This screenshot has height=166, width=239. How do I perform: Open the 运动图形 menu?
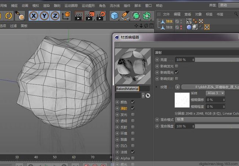pyautogui.click(x=88, y=6)
